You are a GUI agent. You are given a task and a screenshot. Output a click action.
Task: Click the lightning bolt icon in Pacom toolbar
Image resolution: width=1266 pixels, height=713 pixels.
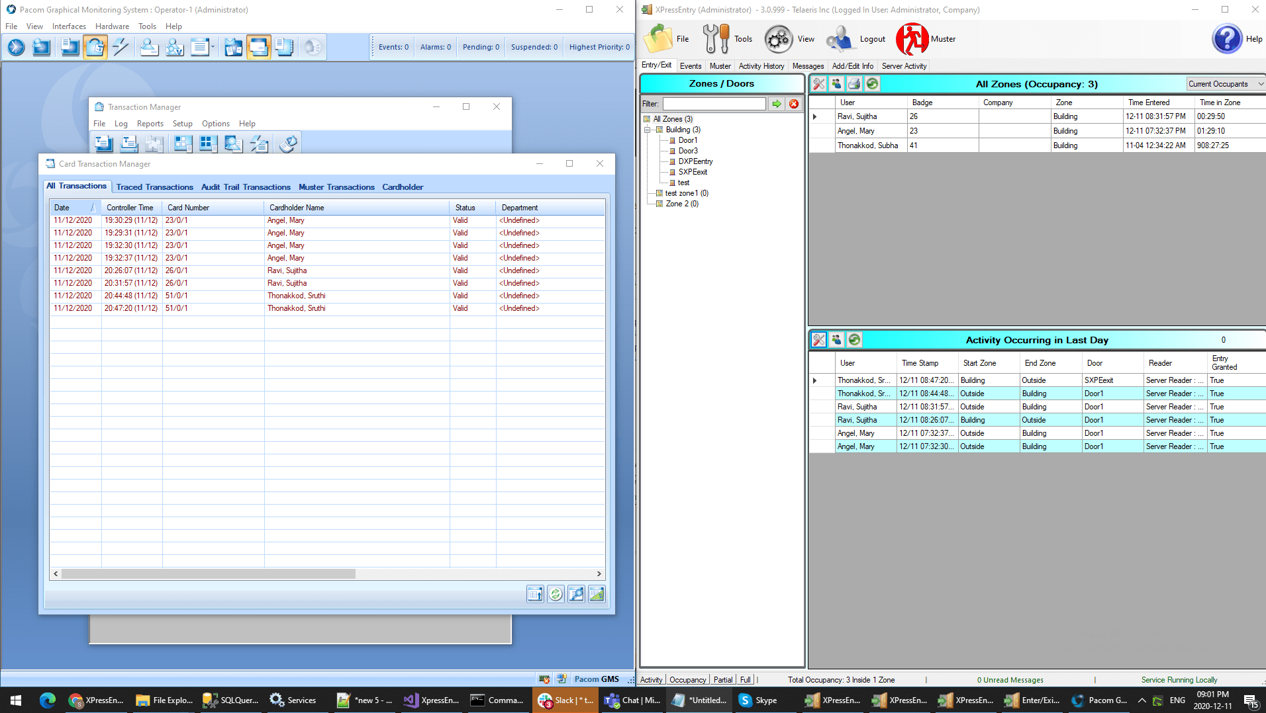(121, 47)
